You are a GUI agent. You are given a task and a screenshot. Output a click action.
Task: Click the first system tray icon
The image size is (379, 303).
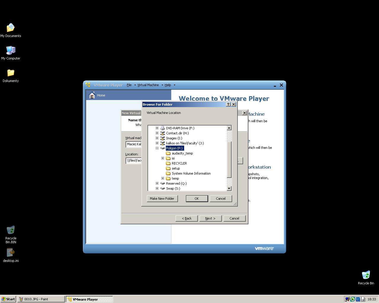(347, 299)
